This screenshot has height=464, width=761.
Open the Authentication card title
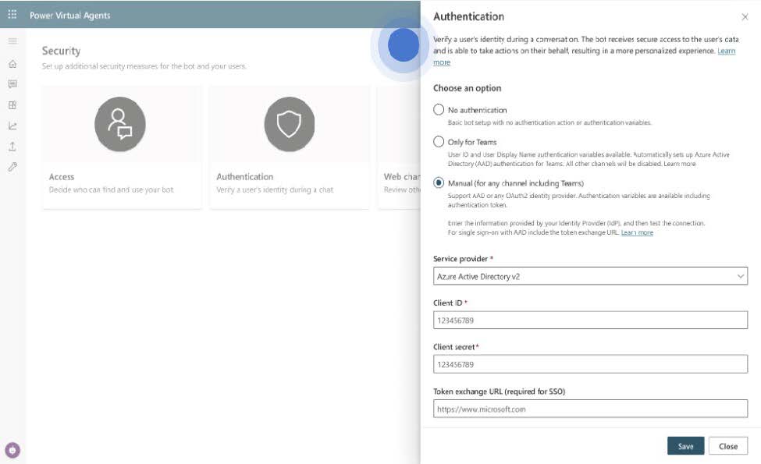[244, 177]
